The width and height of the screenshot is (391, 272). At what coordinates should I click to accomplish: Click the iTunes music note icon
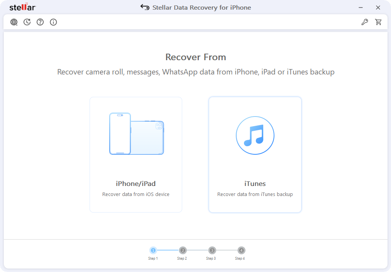pyautogui.click(x=255, y=135)
